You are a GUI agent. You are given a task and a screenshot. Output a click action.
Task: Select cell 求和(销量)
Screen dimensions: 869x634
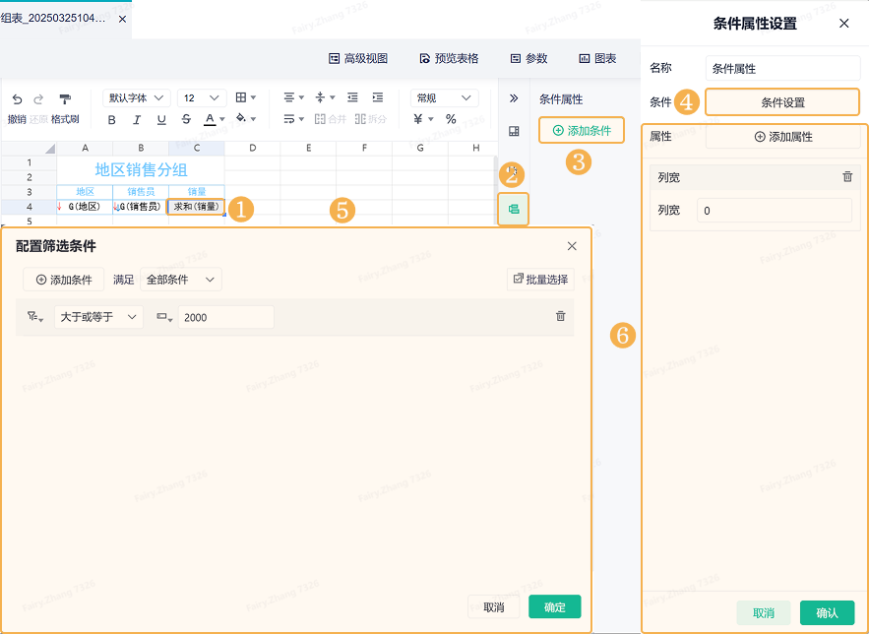tap(196, 207)
